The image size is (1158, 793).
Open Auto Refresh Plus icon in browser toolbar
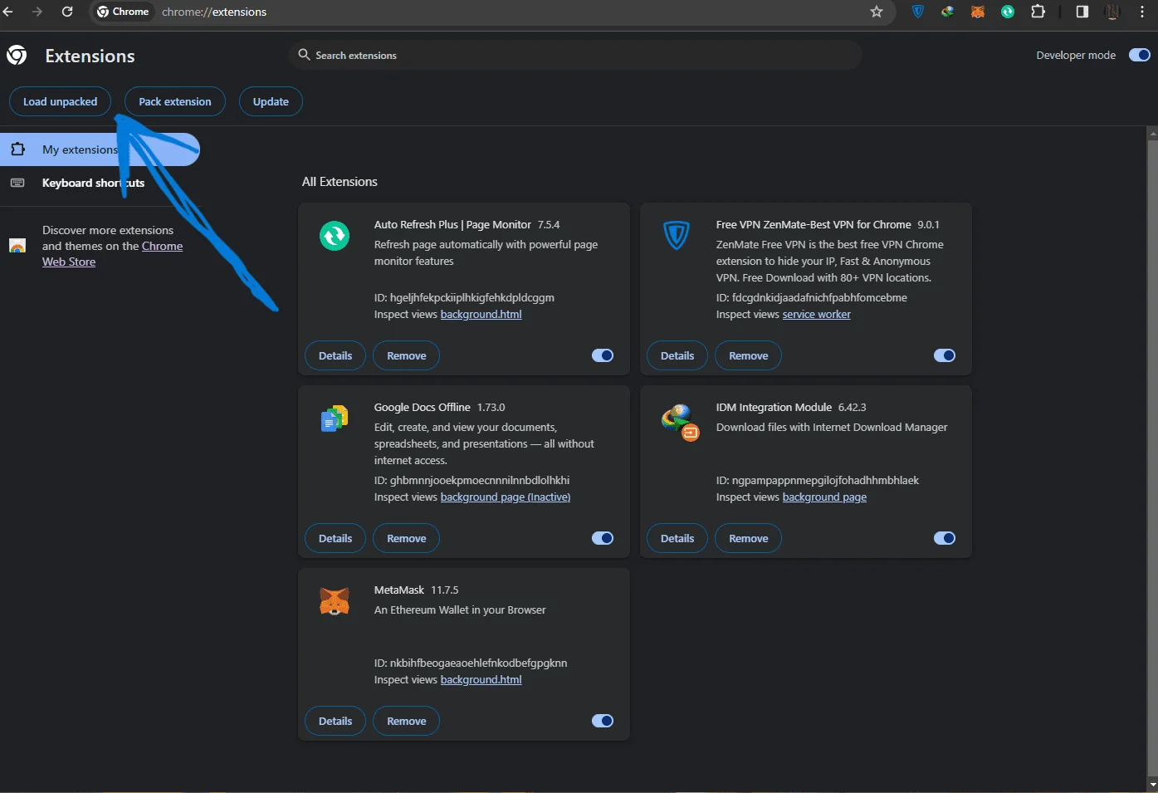(x=1008, y=12)
